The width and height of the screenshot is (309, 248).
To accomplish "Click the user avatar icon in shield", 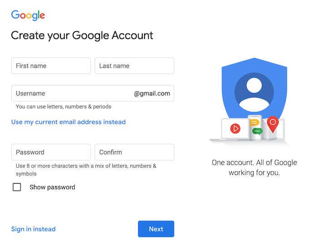I will coord(254,92).
